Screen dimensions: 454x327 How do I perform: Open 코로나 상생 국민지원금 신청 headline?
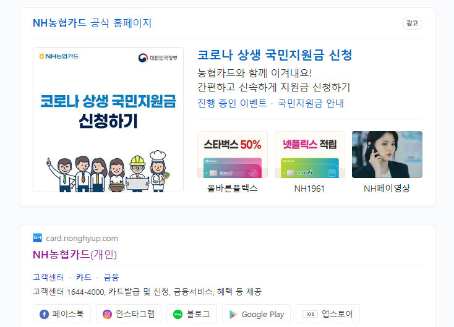pyautogui.click(x=275, y=55)
